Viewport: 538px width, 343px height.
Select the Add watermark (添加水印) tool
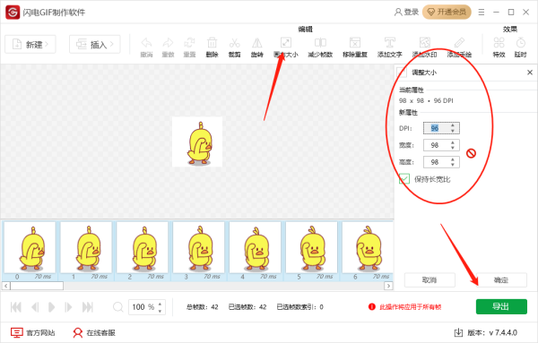tap(425, 44)
